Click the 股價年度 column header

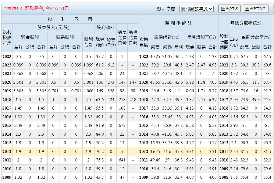144,42
